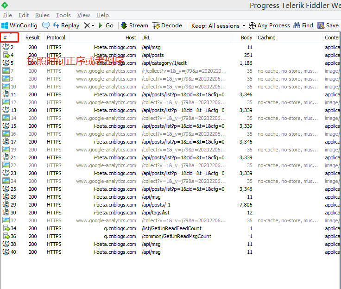The image size is (341, 289).
Task: Click the comment speech bubble icon
Action: 46,25
